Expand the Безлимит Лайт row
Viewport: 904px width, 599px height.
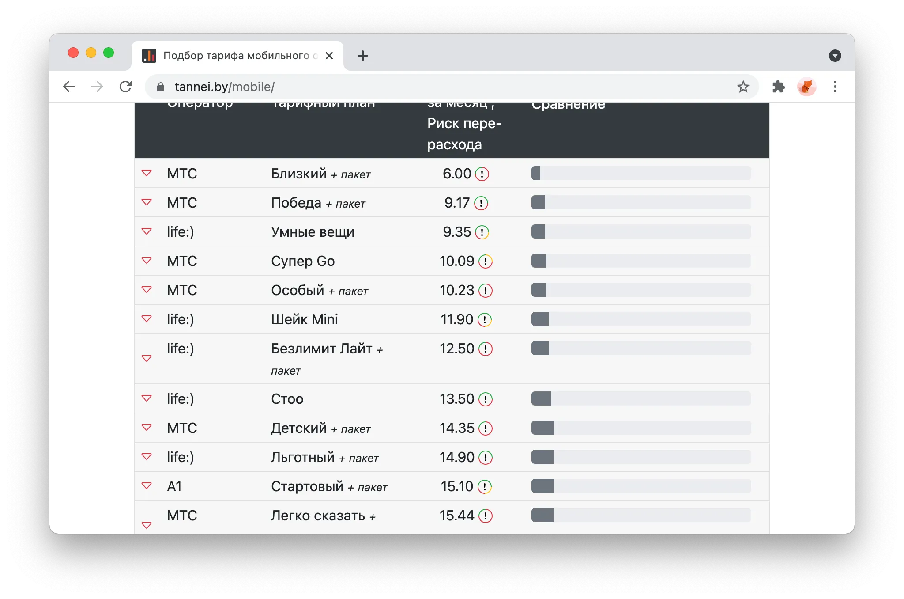[147, 358]
